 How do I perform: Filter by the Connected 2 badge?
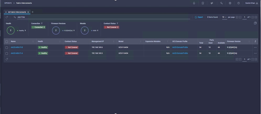point(39,27)
